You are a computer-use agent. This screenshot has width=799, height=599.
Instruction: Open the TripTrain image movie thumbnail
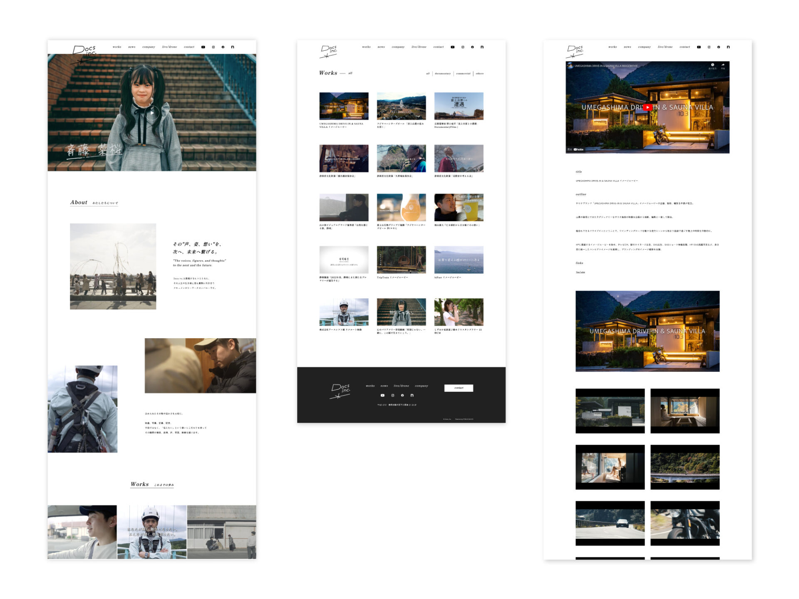tap(401, 260)
